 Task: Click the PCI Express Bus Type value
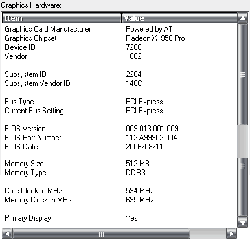coord(144,102)
